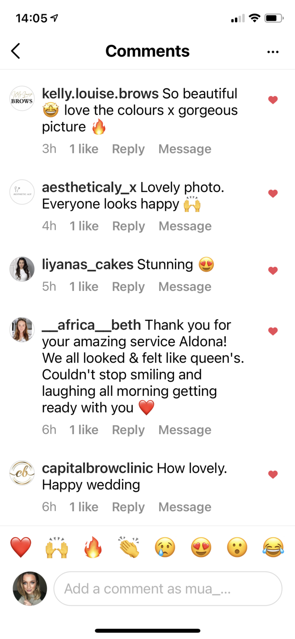
Task: Insert heart-eyes quick emoji
Action: click(201, 547)
